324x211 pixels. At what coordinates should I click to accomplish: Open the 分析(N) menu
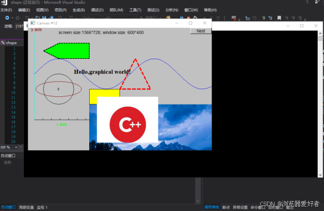pyautogui.click(x=172, y=10)
